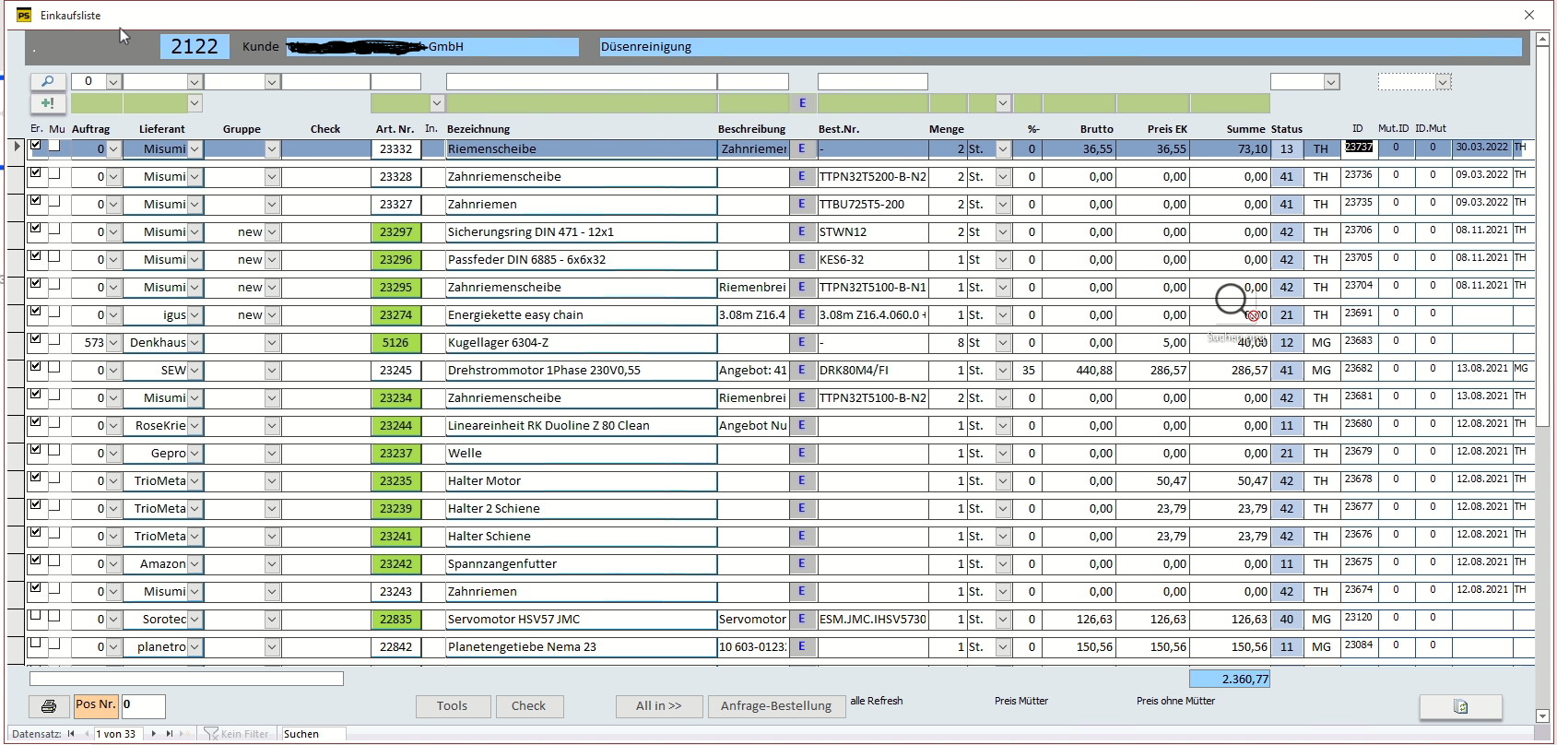
Task: Open Gruppe dropdown in Sicherungsring row
Action: pos(272,231)
